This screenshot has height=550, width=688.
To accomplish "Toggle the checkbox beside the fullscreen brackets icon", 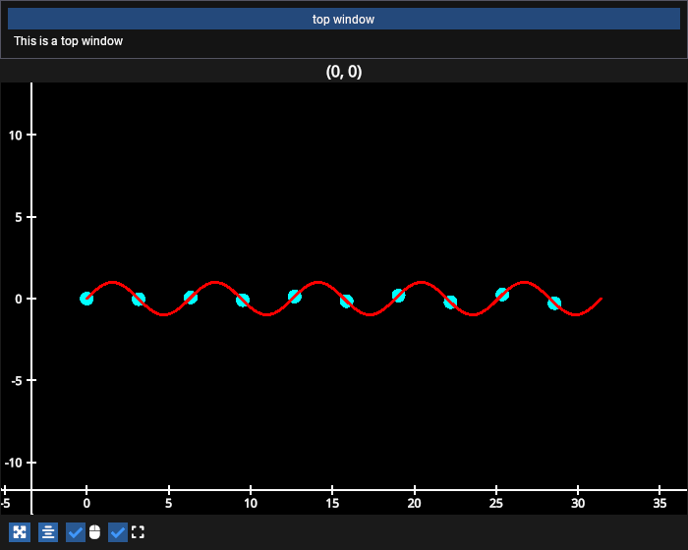I will coord(118,532).
